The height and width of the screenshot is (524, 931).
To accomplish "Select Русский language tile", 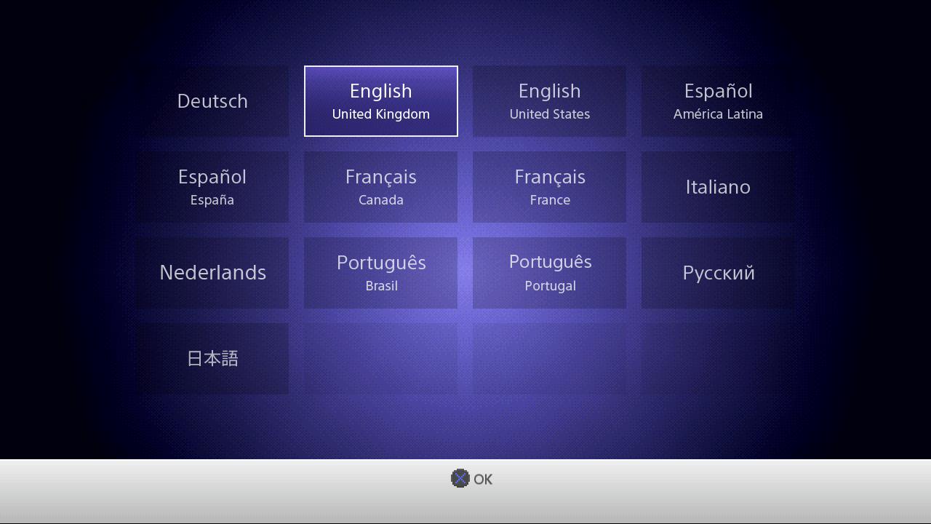I will click(718, 273).
